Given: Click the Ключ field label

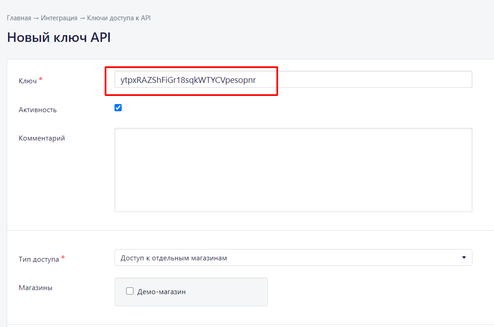Looking at the screenshot, I should click(27, 81).
